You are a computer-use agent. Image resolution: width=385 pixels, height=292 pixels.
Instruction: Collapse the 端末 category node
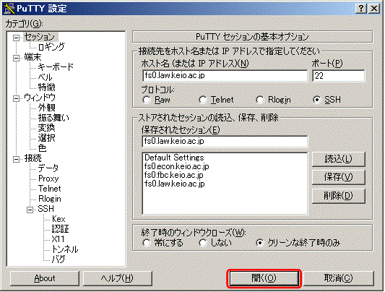click(x=16, y=58)
